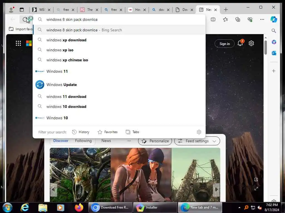Image resolution: width=285 pixels, height=213 pixels.
Task: Click the page vertical scrollbar
Action: [x=266, y=47]
